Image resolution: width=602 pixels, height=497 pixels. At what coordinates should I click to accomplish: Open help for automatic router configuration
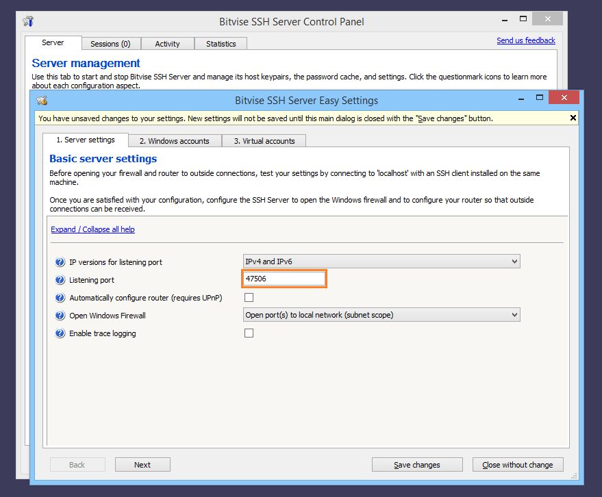[60, 297]
